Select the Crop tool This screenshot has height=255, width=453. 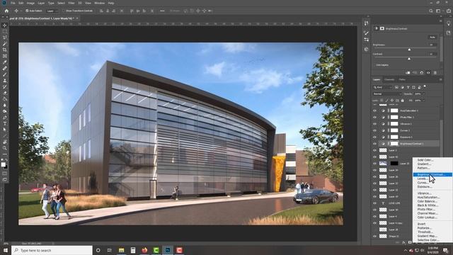point(5,50)
